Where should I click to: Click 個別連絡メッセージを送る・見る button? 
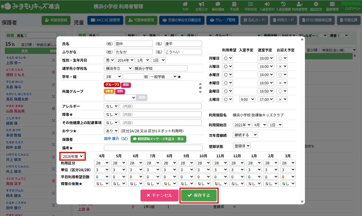158,139
